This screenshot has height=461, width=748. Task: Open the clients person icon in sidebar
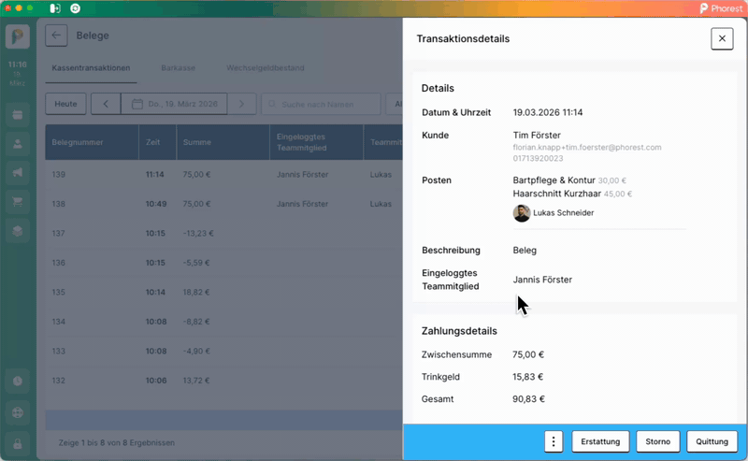tap(18, 144)
